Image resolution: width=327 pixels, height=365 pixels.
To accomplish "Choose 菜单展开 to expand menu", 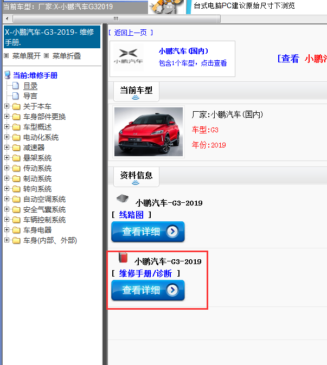I will click(x=26, y=56).
